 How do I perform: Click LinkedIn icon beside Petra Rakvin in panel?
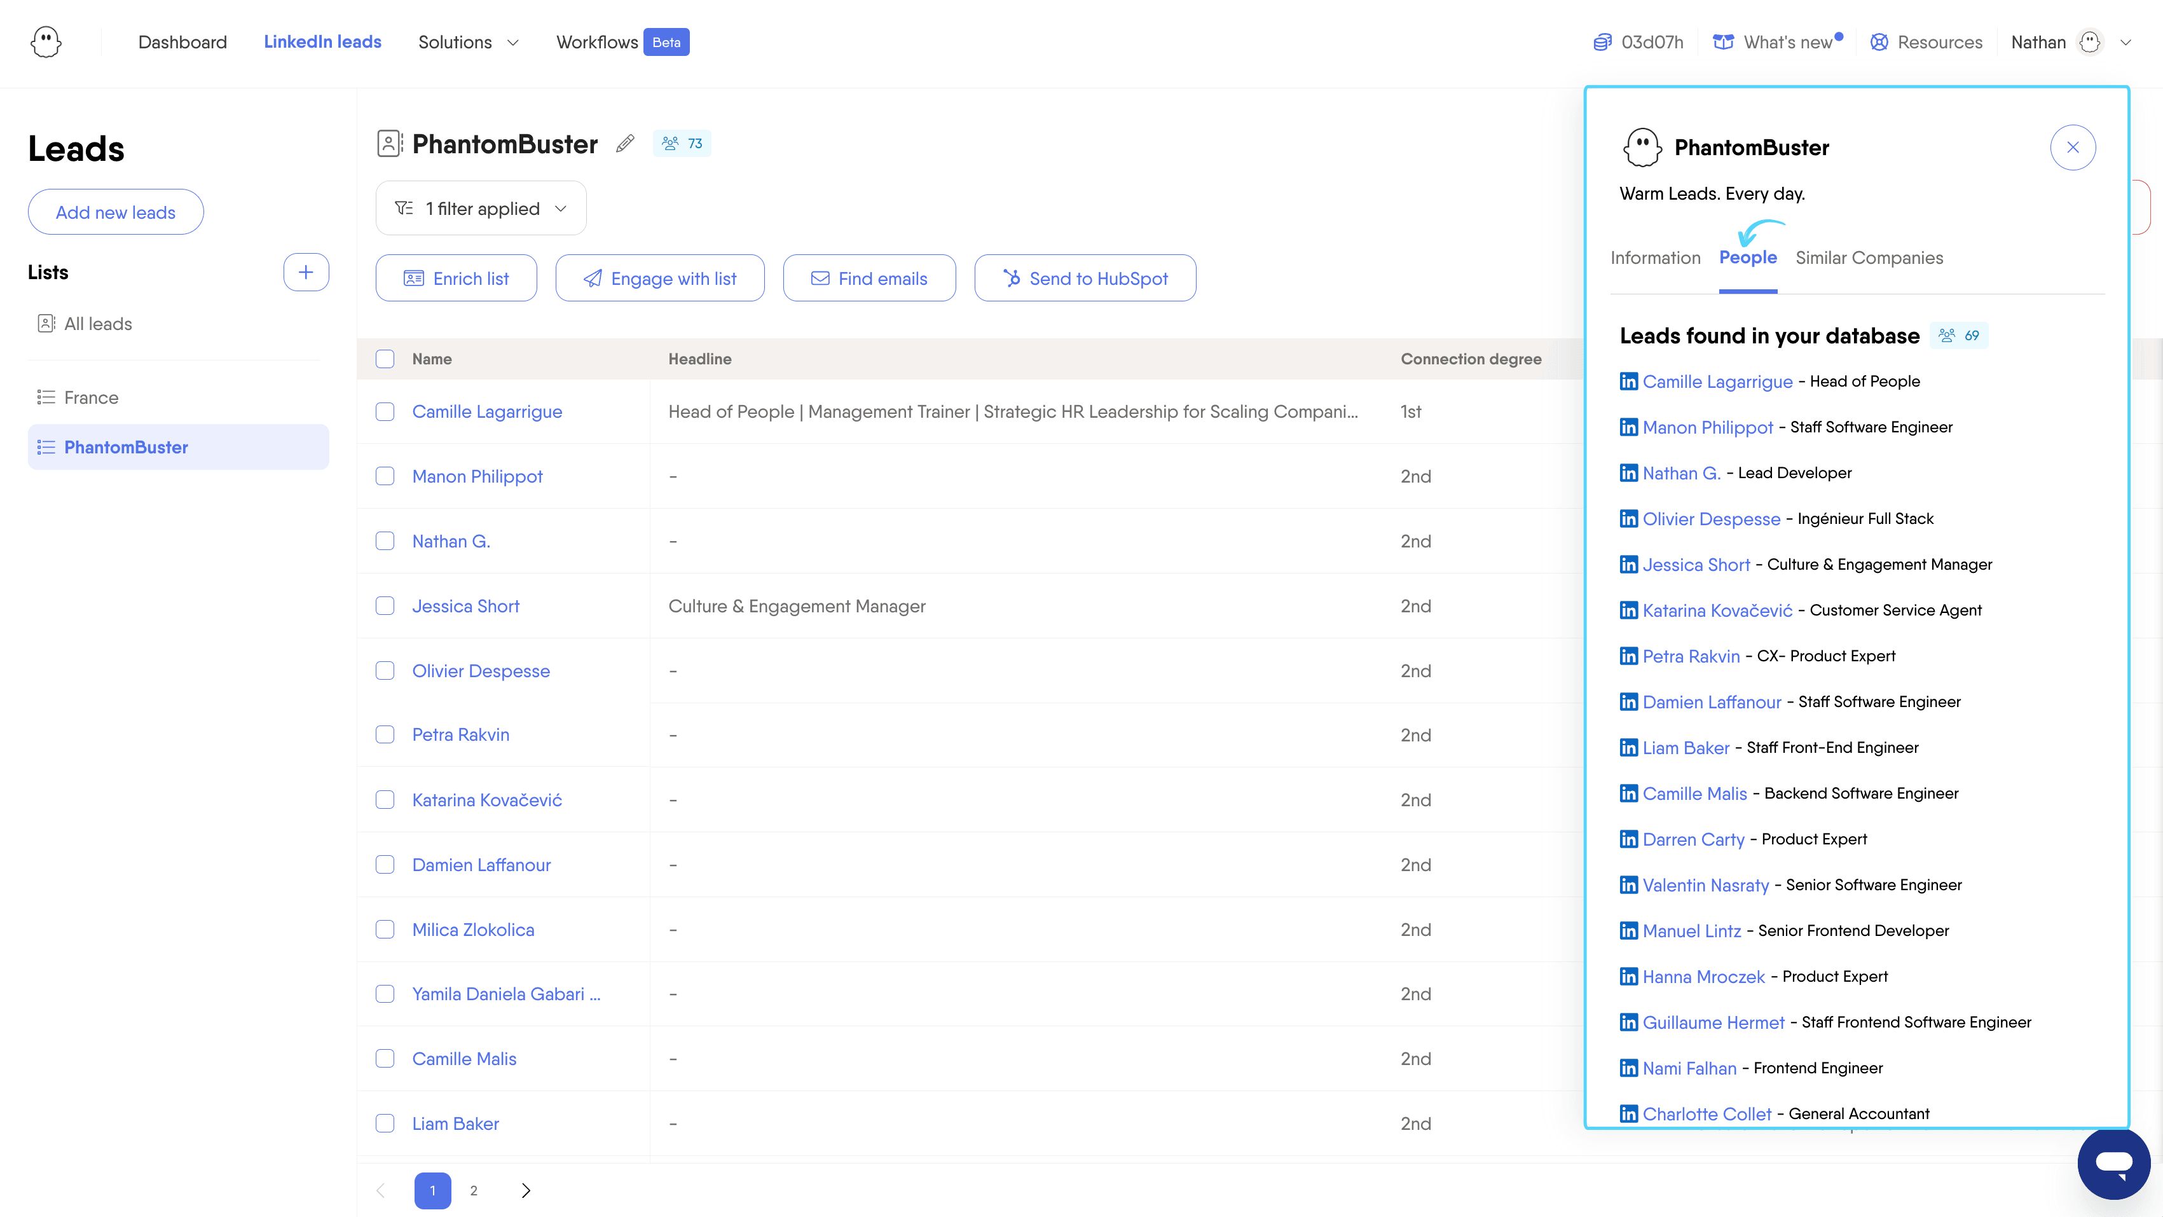coord(1628,656)
